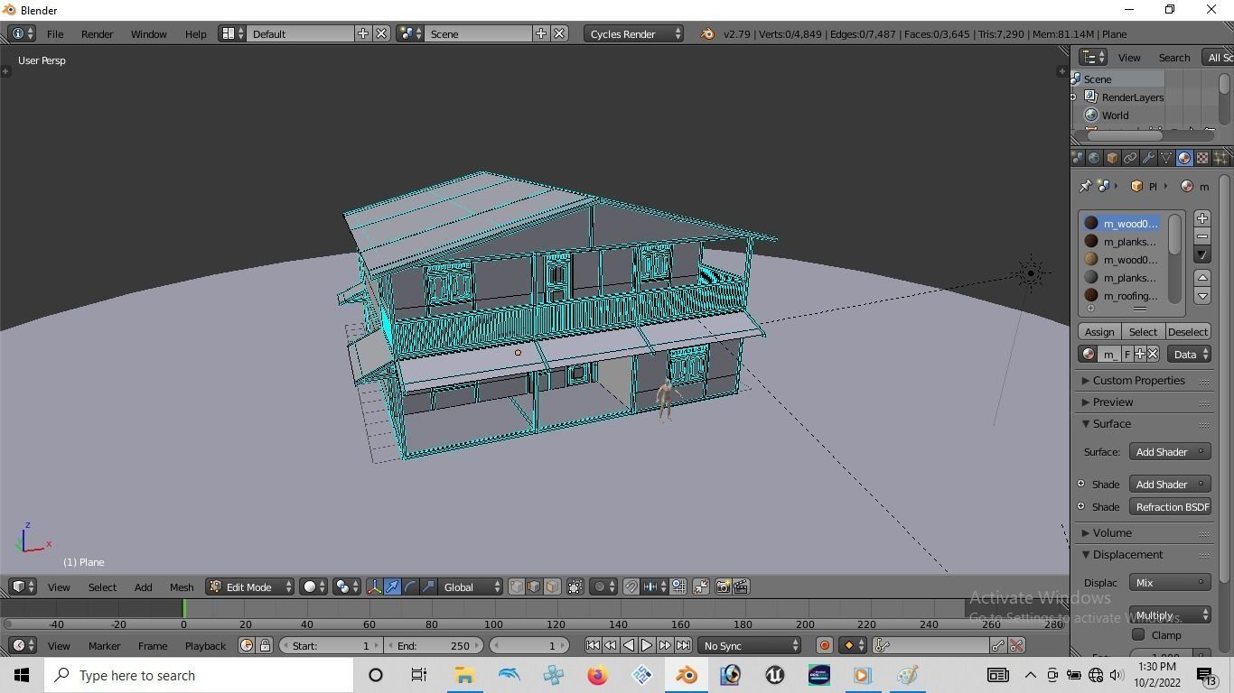Play animation in reverse
The height and width of the screenshot is (693, 1234).
(x=629, y=645)
